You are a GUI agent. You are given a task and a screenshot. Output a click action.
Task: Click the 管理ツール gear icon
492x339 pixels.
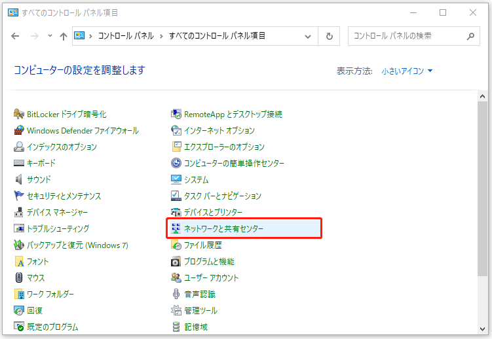176,310
